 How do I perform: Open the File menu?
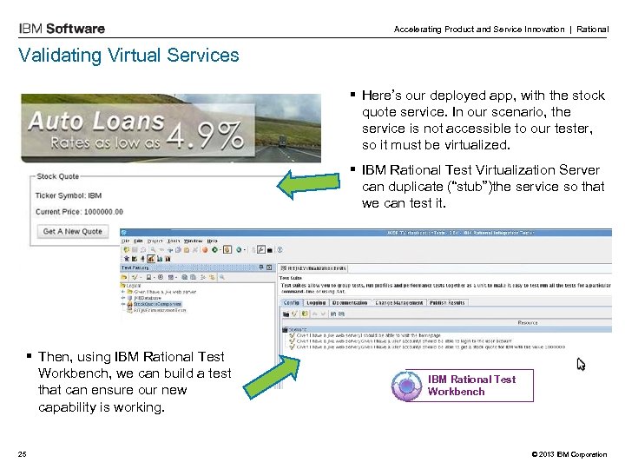coord(126,241)
